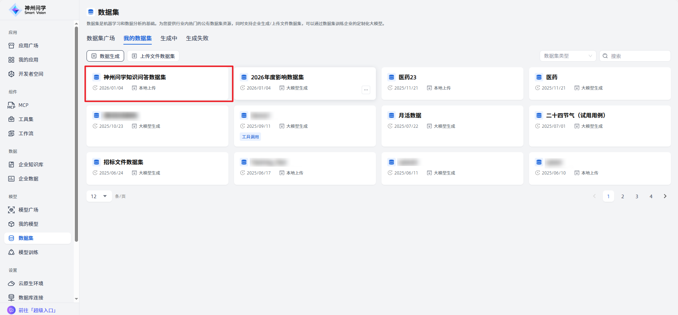Open the 工具集 toolbox icon

[11, 119]
